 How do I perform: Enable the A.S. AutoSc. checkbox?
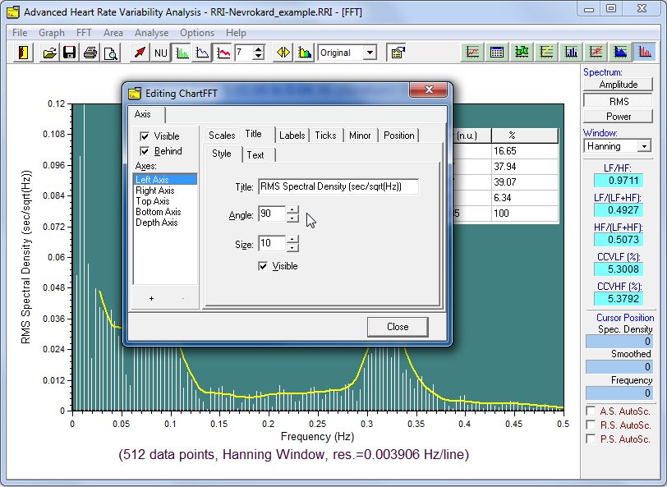pos(591,411)
